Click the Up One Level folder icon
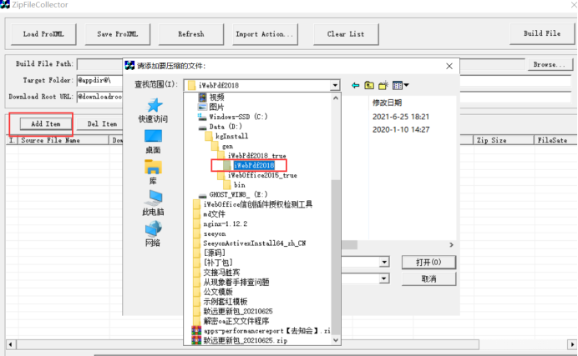The image size is (578, 356). 368,85
